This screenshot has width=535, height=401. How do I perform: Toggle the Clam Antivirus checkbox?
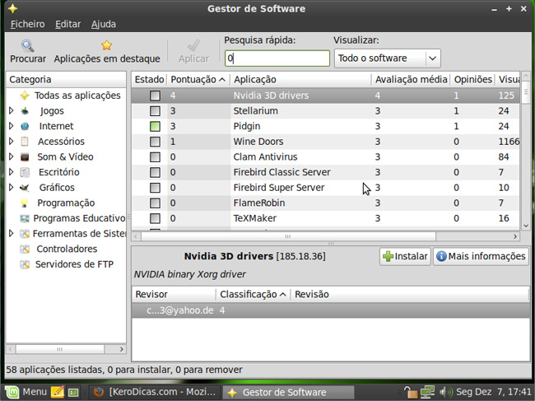[x=155, y=157]
